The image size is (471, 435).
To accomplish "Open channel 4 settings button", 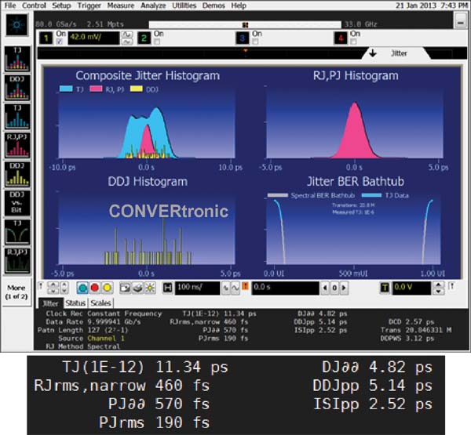I will (x=341, y=38).
